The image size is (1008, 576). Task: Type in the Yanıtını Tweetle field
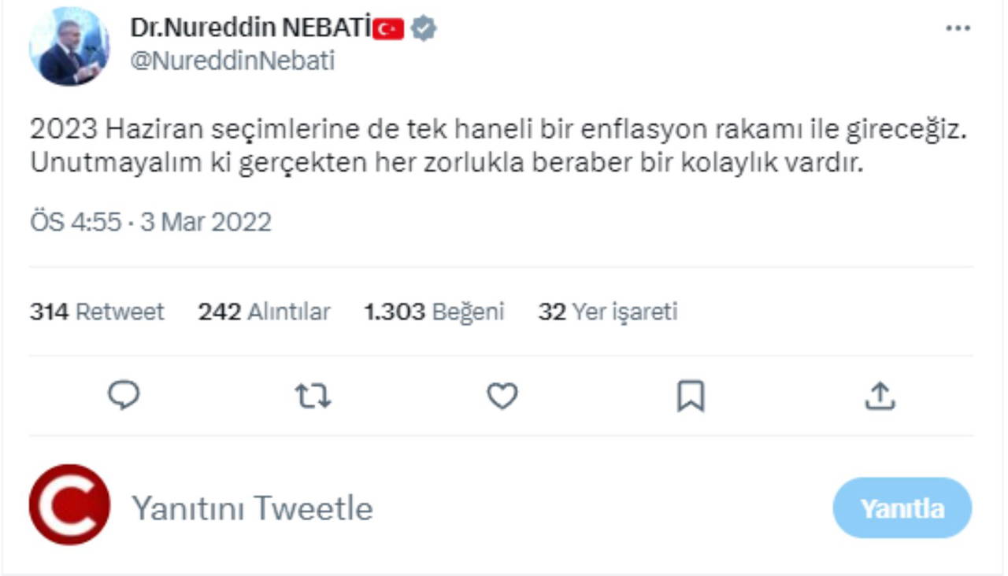(x=252, y=508)
